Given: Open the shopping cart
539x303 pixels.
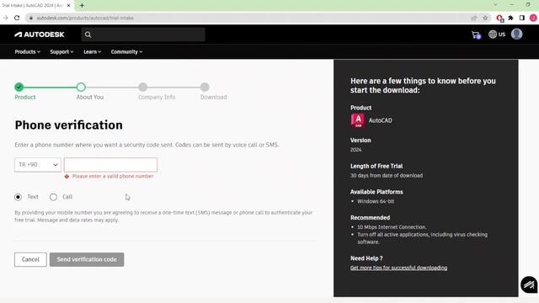Looking at the screenshot, I should click(476, 35).
